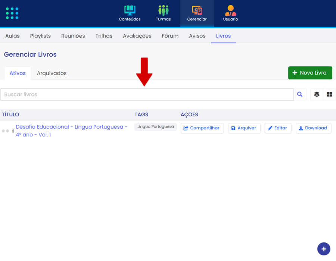The width and height of the screenshot is (336, 261).
Task: Switch to stacked list view icon
Action: click(x=317, y=95)
